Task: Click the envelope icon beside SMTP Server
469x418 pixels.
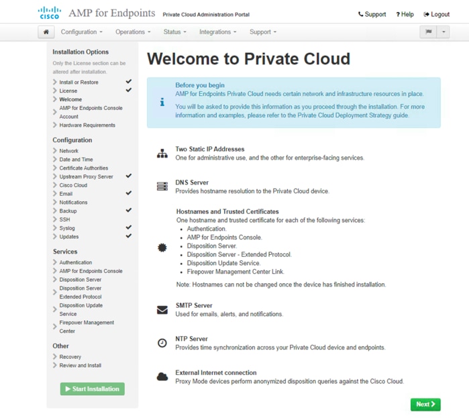Action: point(162,310)
